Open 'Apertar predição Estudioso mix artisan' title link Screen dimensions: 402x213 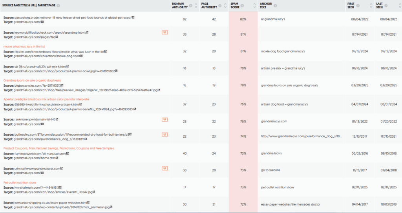(x=46, y=100)
